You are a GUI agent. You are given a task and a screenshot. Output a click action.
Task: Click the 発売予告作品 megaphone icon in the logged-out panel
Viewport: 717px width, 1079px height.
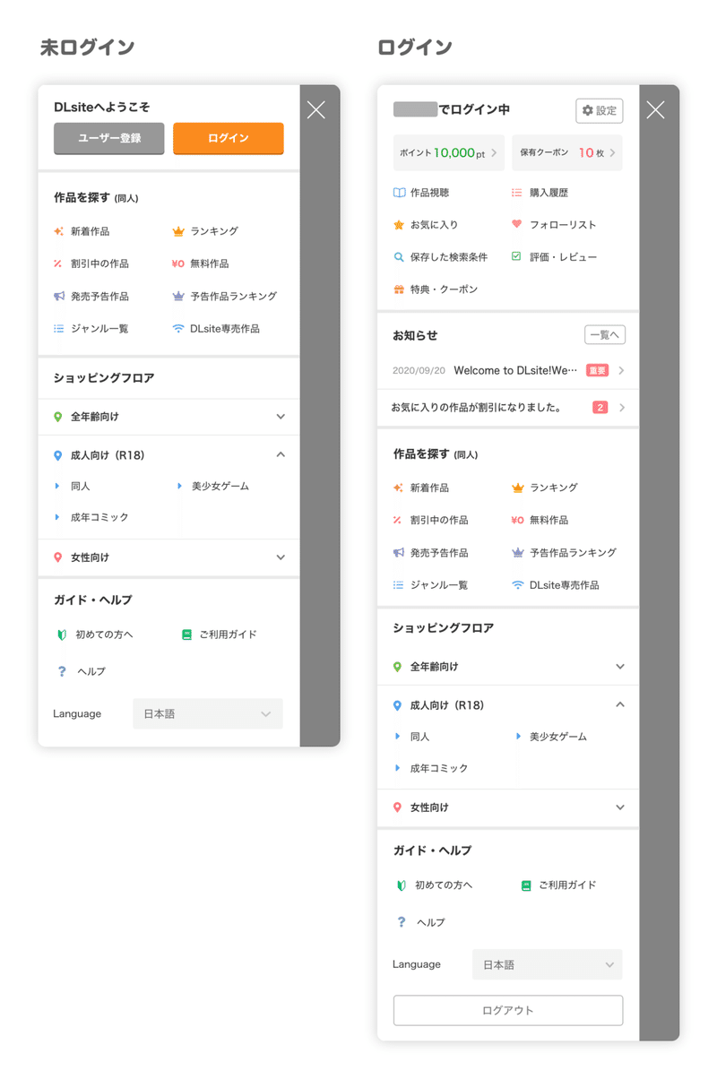(58, 296)
